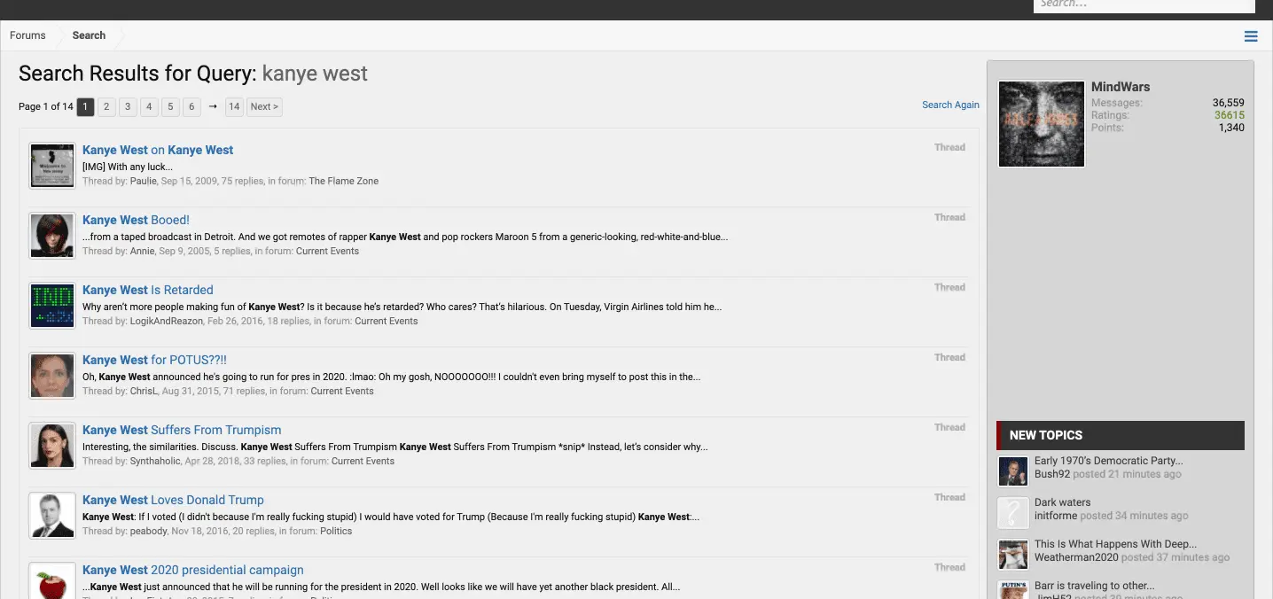Focus the top search input field
Viewport: 1273px width, 599px height.
1144,4
